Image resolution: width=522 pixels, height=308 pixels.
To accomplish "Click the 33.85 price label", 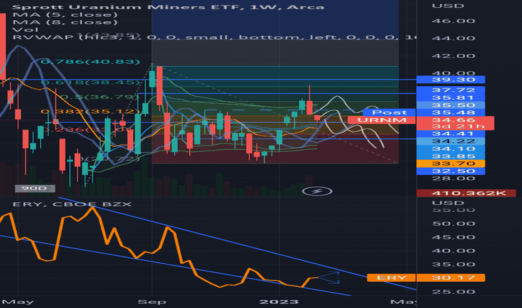I will 450,156.
